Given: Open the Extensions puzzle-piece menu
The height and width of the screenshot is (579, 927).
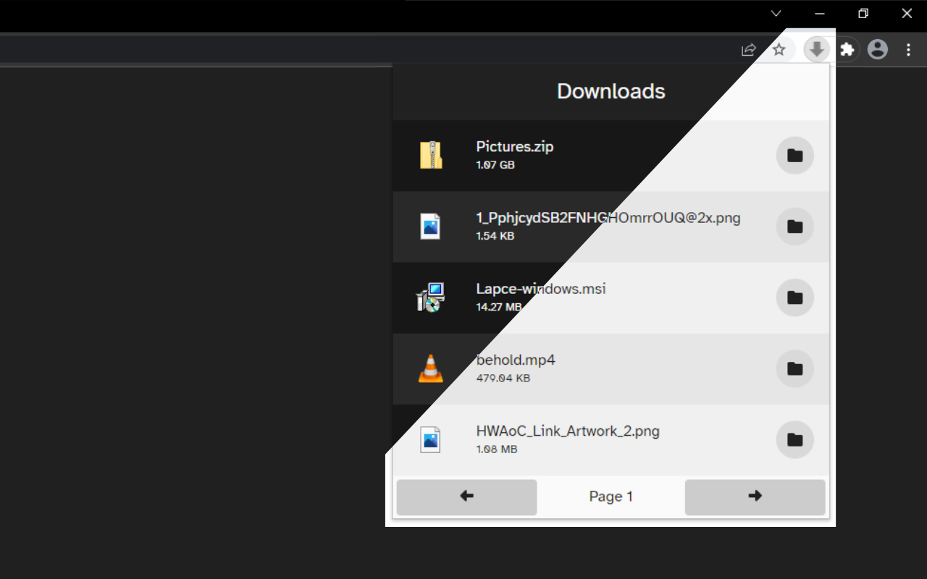Looking at the screenshot, I should (x=847, y=49).
